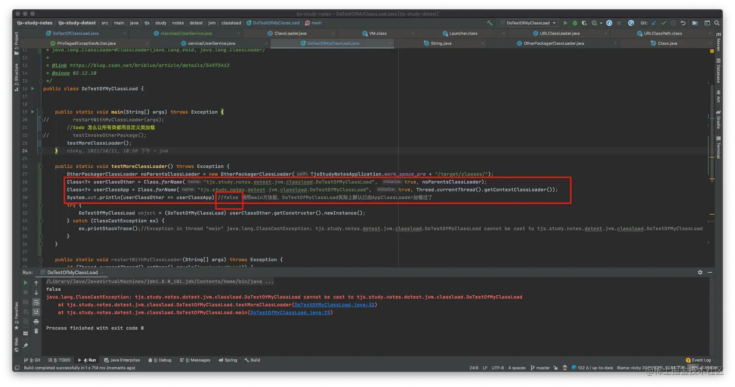This screenshot has width=735, height=387.
Task: Open the 6: TODO tool window tab
Action: coord(59,360)
